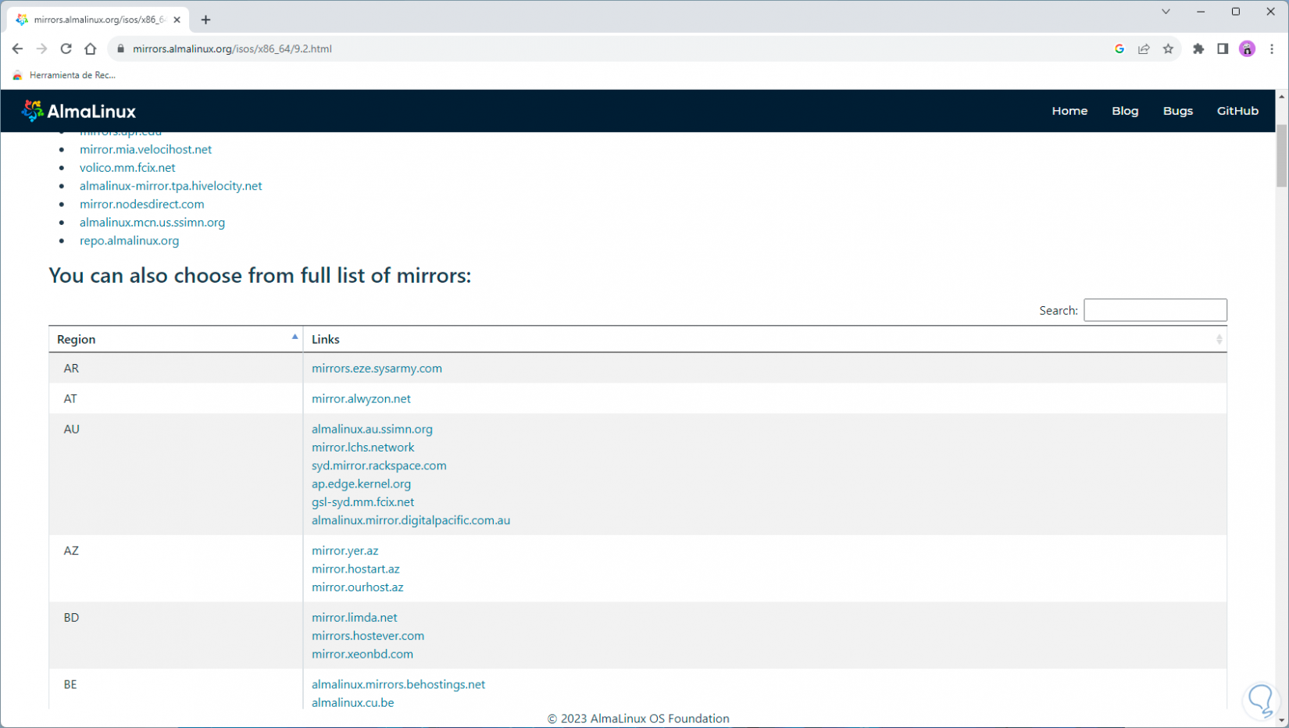Click the BE region cell
Screen dimensions: 1289x728
tap(176, 690)
